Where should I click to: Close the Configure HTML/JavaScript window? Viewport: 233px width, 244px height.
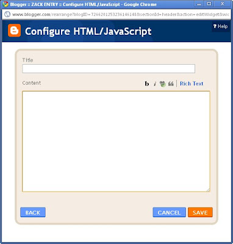coord(222,4)
